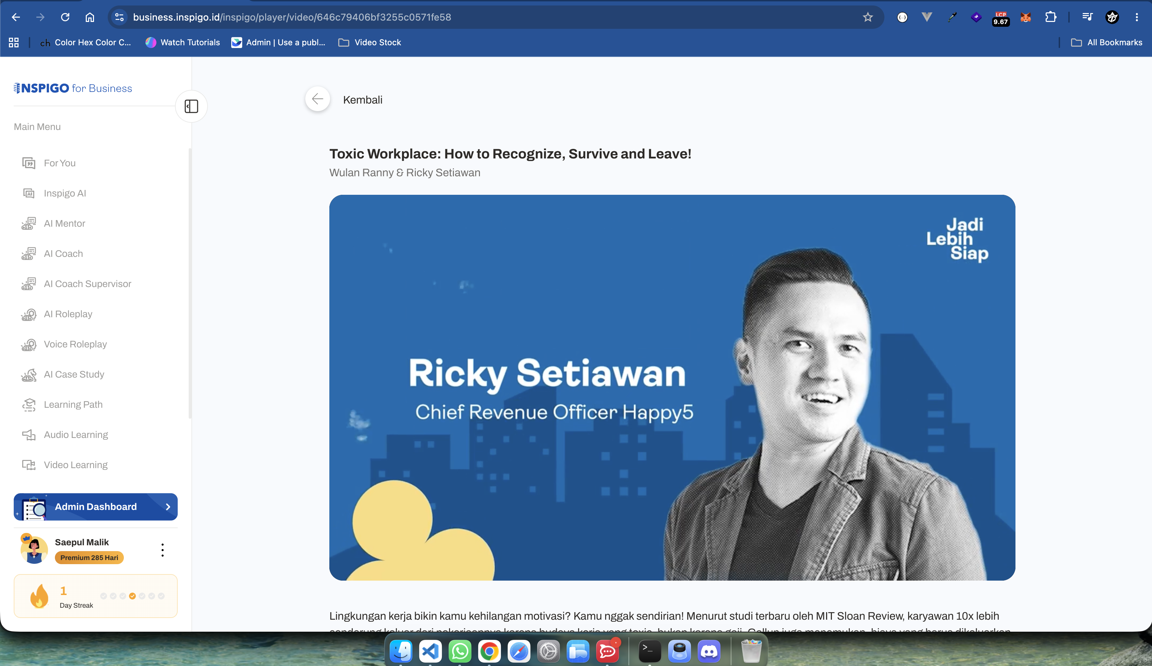Click the MetaMask fox extension icon

click(x=1025, y=17)
